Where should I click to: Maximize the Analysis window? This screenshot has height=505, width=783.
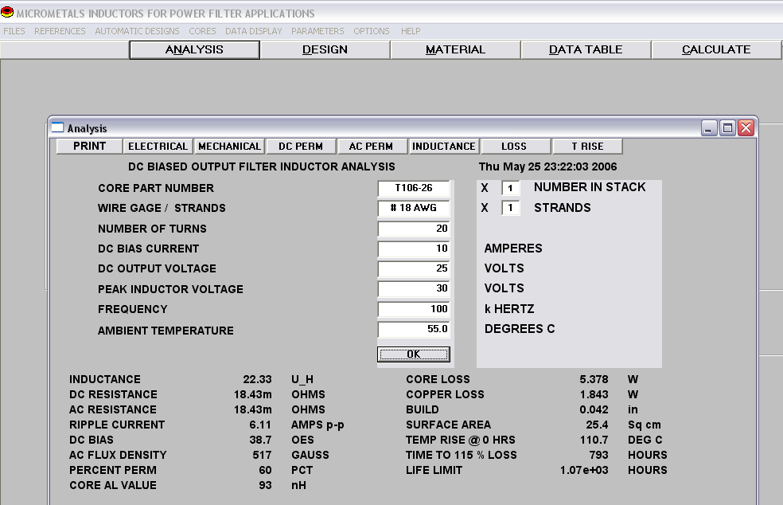pos(727,128)
